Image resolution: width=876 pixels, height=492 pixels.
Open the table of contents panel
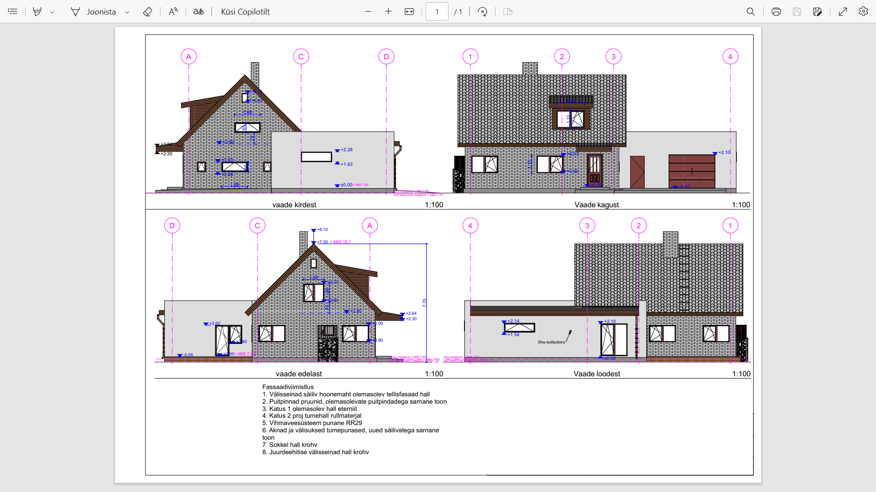pyautogui.click(x=13, y=11)
